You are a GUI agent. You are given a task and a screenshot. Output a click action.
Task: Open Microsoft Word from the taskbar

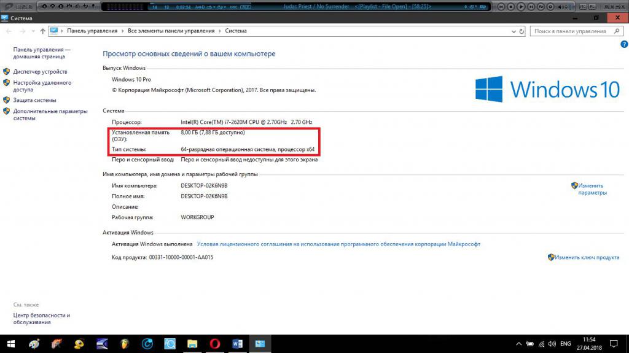pos(237,344)
